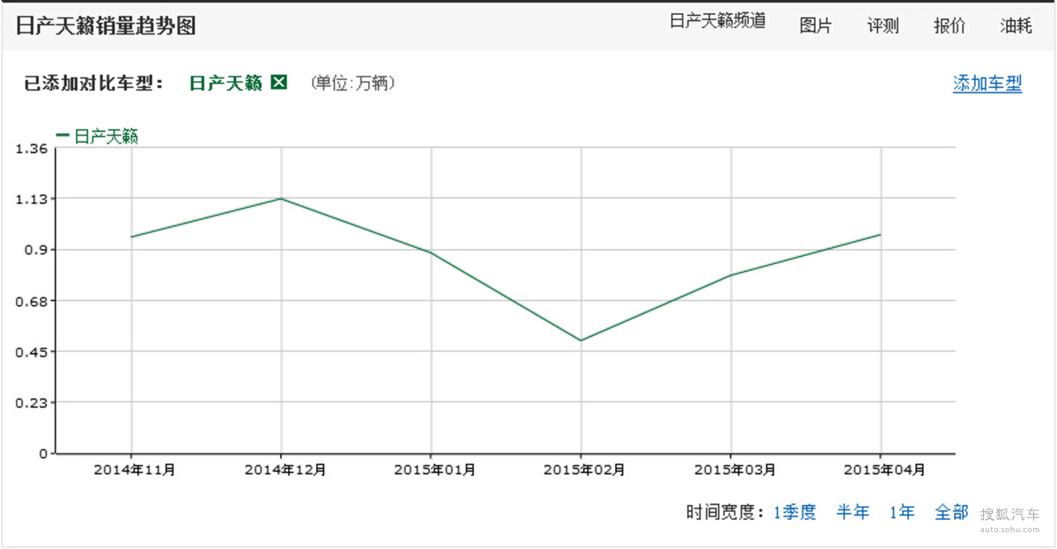Open the 评测 tab

883,26
